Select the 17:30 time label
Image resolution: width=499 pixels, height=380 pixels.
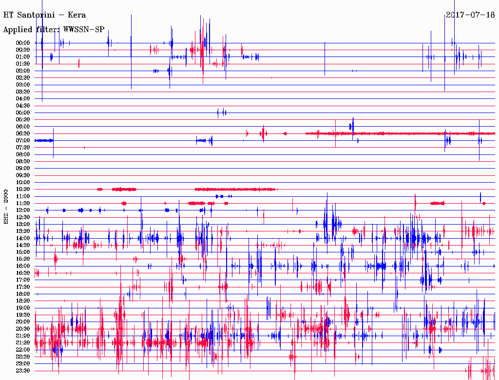(23, 287)
